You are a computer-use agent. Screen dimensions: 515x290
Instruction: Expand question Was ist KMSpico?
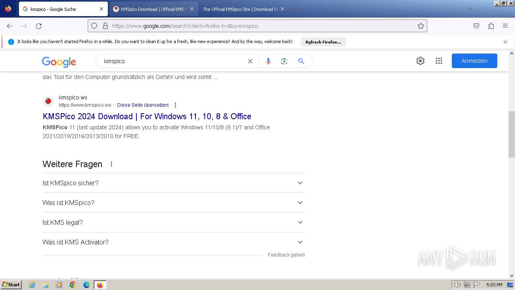[173, 203]
